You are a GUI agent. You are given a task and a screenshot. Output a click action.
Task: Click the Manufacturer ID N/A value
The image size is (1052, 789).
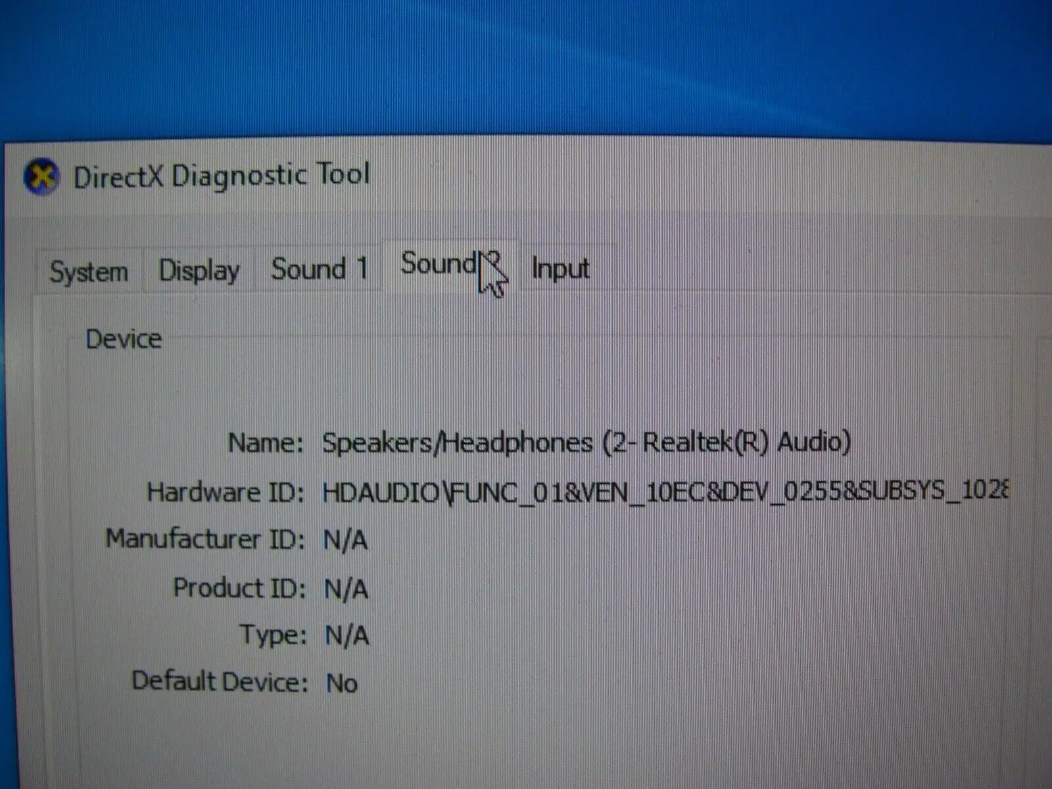point(345,540)
